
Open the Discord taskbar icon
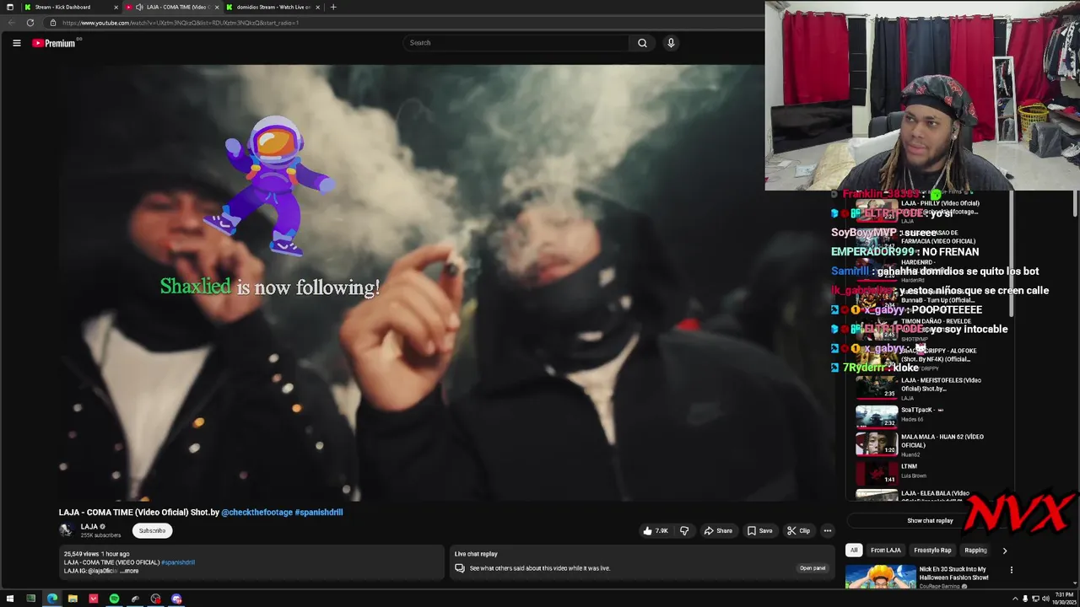point(176,599)
